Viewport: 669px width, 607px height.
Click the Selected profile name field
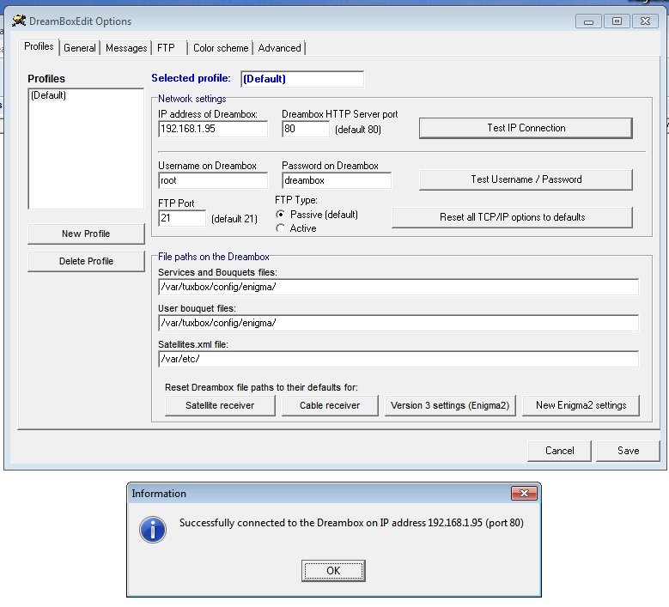pyautogui.click(x=302, y=79)
